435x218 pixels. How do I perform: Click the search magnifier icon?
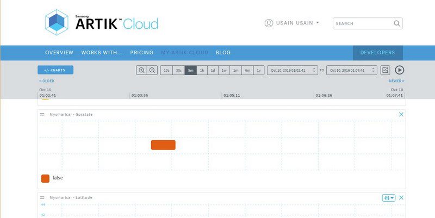[x=397, y=23]
